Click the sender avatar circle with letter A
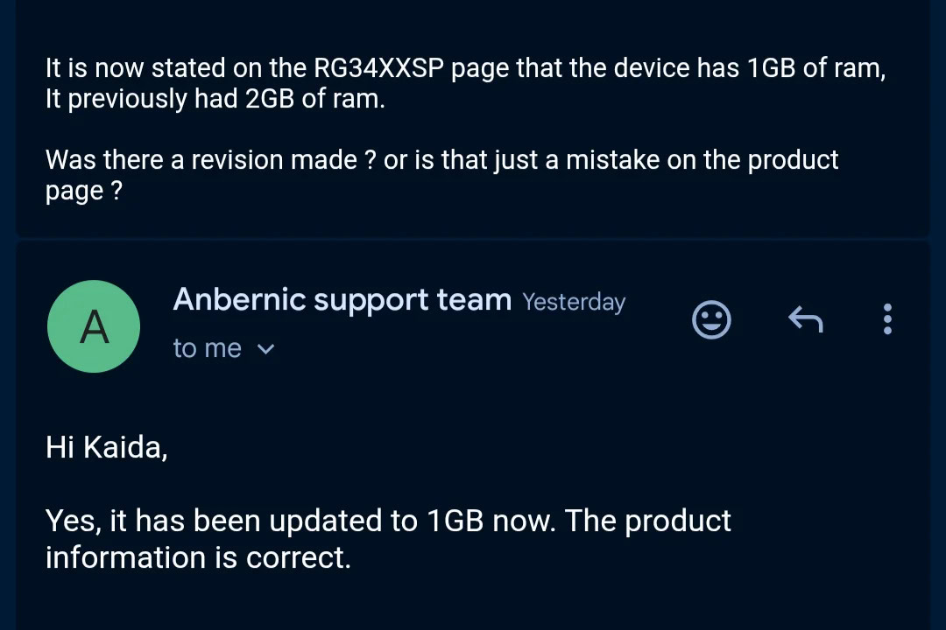The height and width of the screenshot is (630, 946). click(x=94, y=325)
